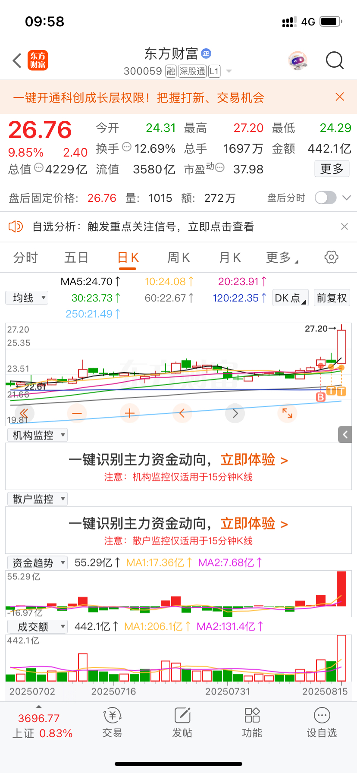Image resolution: width=357 pixels, height=773 pixels.
Task: Open the 更多 chart period menu
Action: click(282, 258)
